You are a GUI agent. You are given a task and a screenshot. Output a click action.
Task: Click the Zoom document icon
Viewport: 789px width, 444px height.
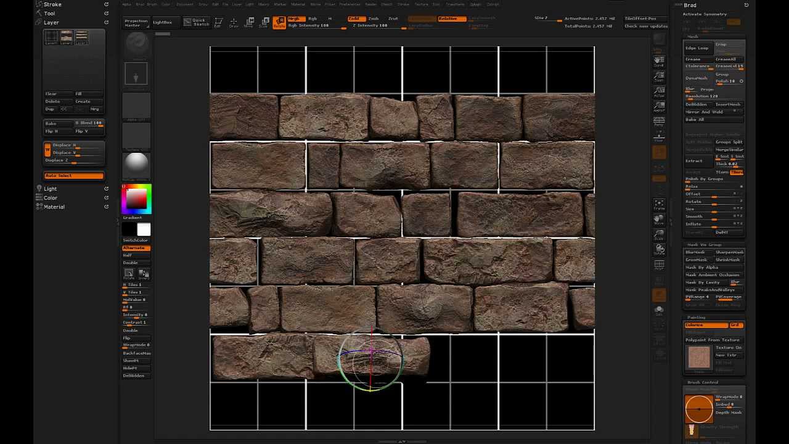point(659,77)
